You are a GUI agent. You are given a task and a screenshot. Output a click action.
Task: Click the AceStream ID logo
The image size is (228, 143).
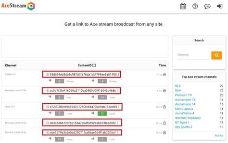pos(18,6)
